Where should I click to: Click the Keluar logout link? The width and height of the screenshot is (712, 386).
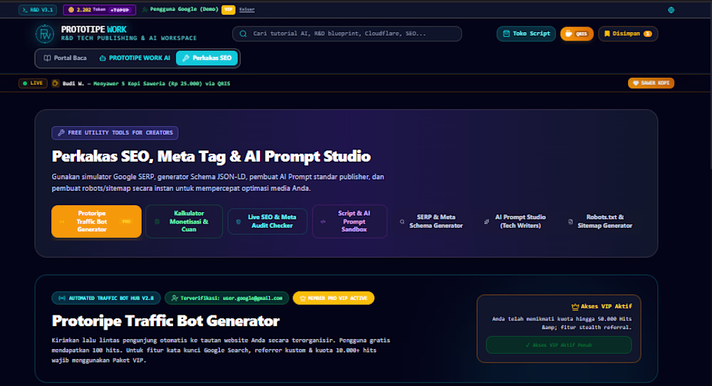pyautogui.click(x=246, y=9)
